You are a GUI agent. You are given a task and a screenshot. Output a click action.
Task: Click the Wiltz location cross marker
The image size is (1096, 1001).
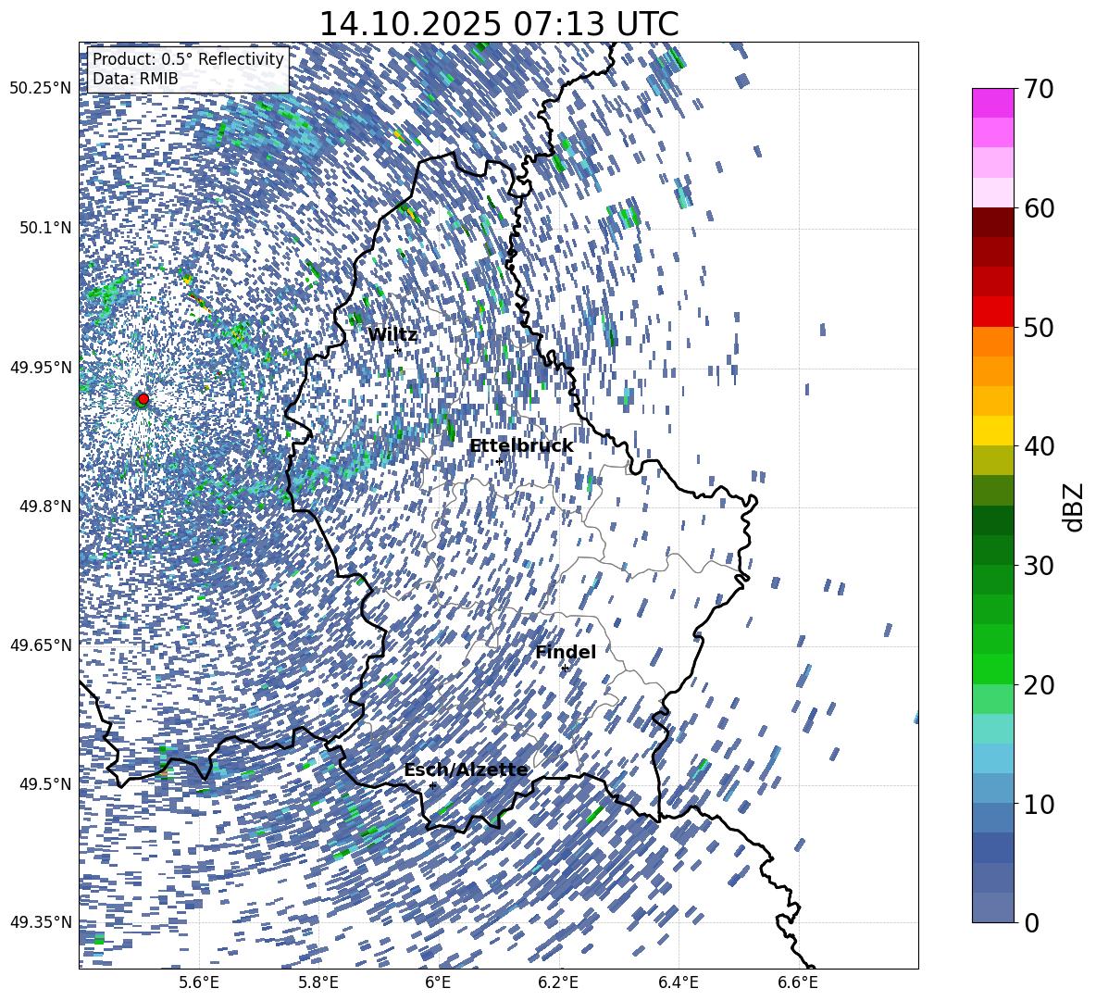[398, 351]
